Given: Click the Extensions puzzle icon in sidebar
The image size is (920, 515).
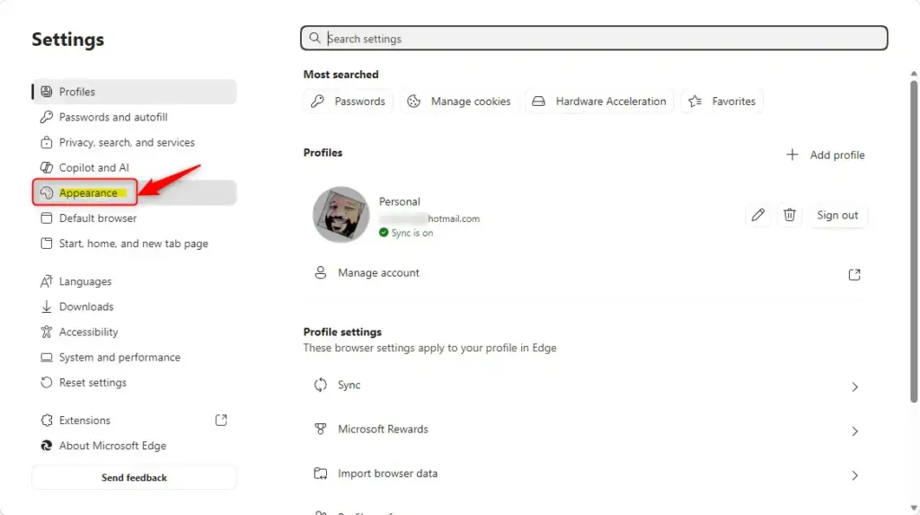Looking at the screenshot, I should pos(47,420).
